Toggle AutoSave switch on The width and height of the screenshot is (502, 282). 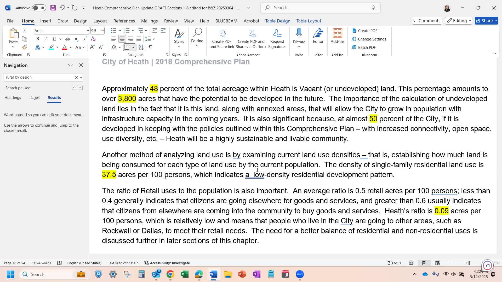tap(39, 8)
